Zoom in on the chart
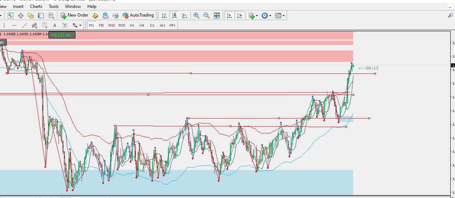This screenshot has height=198, width=455. 196,15
